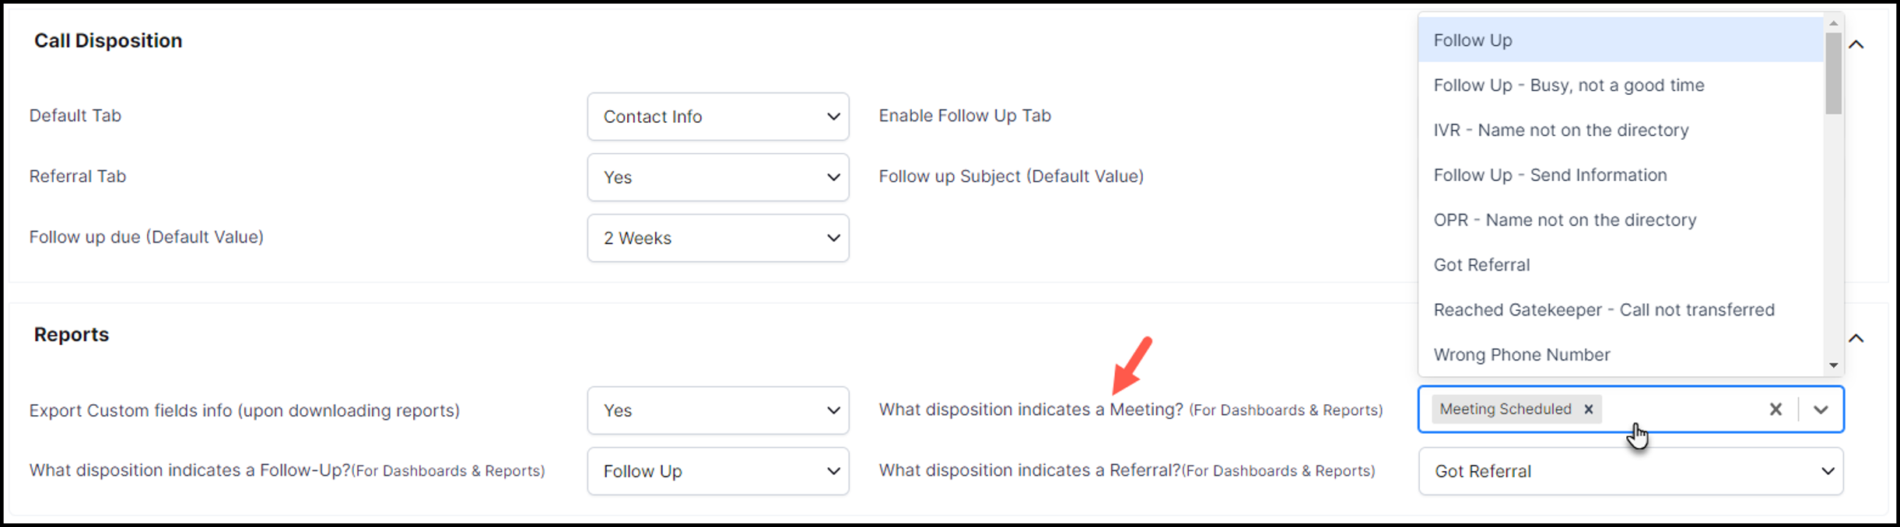This screenshot has height=527, width=1900.
Task: Pick Follow Up - Send Information option
Action: (x=1621, y=175)
